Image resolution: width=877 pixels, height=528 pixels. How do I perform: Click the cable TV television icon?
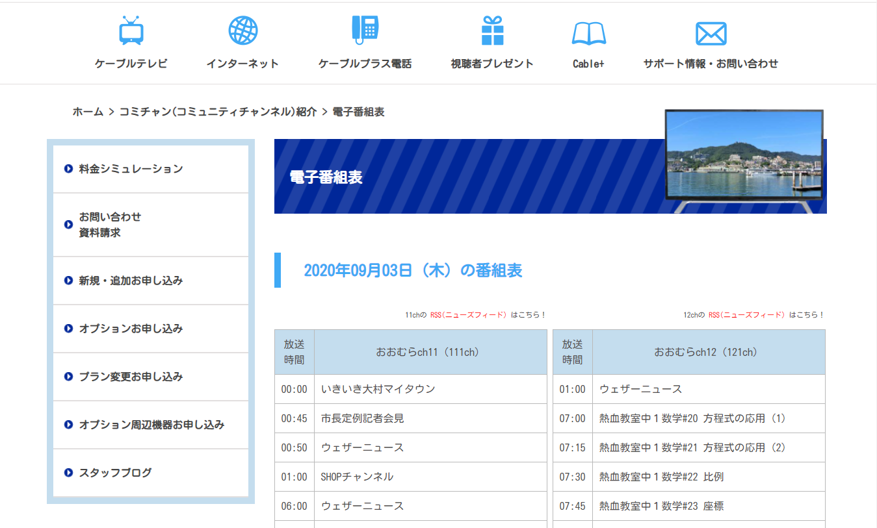131,31
